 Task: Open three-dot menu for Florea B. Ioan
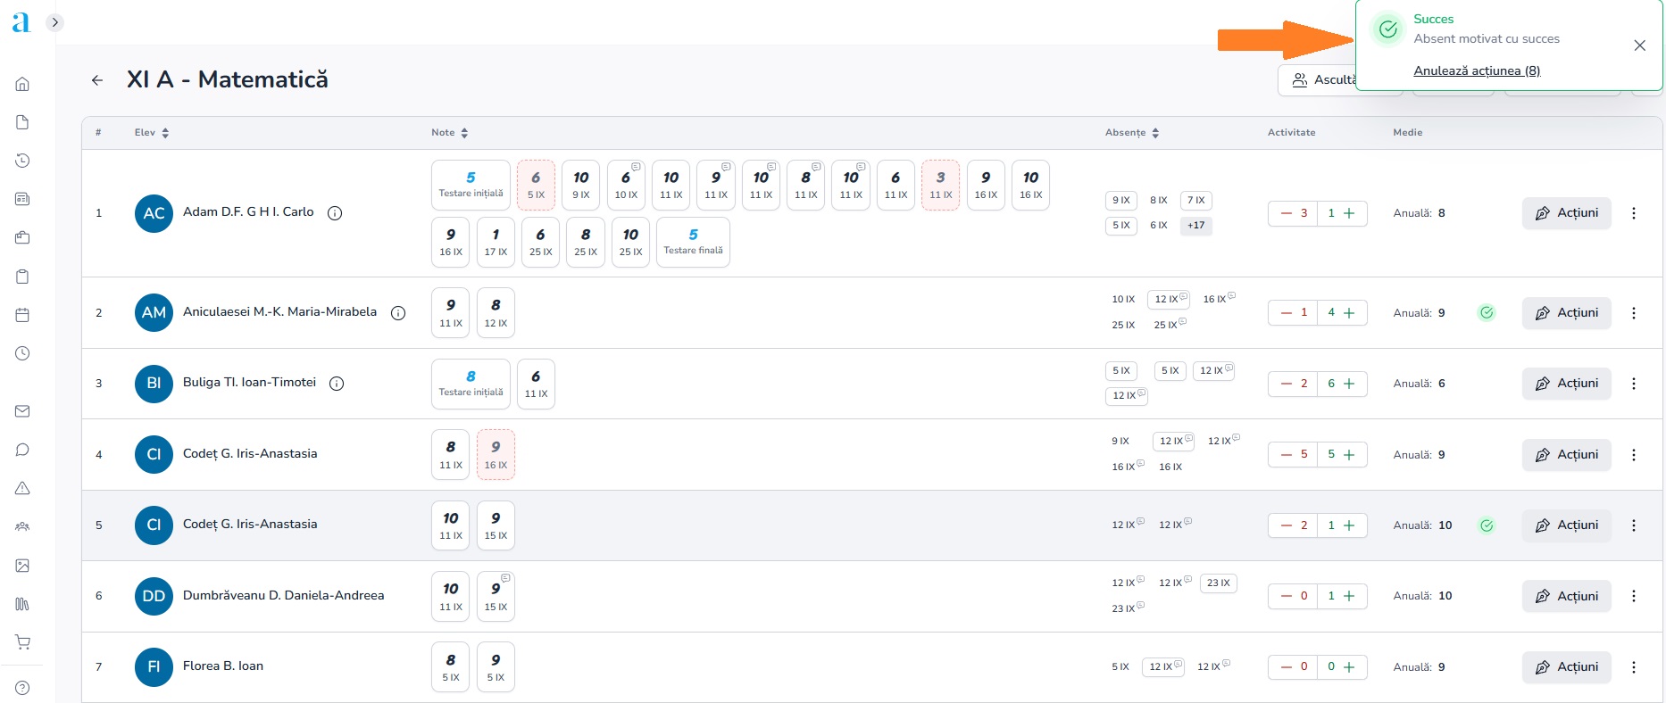(x=1633, y=667)
